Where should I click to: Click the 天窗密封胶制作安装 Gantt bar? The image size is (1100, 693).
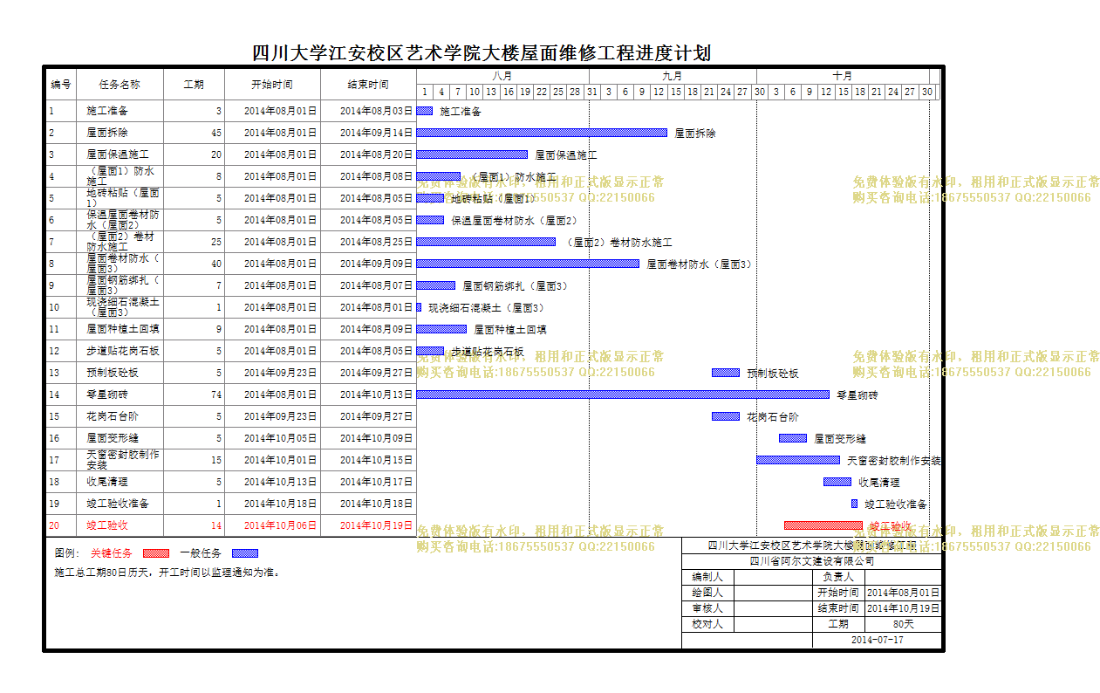tap(798, 460)
